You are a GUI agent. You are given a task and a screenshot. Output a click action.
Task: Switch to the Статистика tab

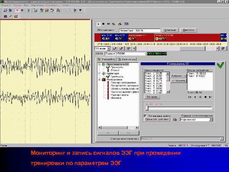[127, 59]
